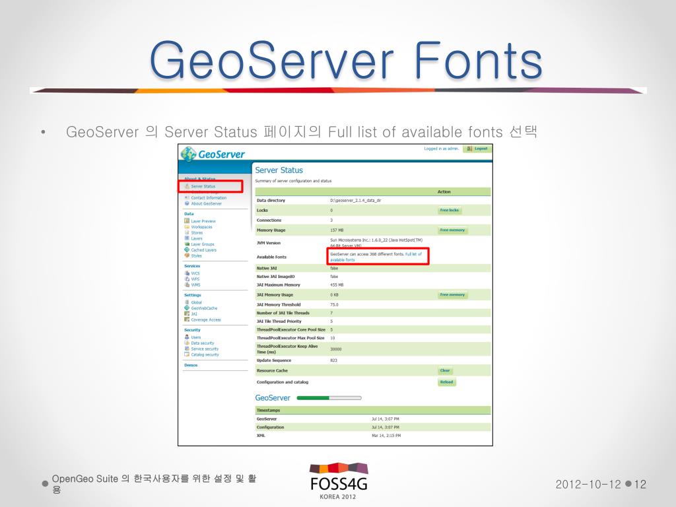The image size is (676, 507).
Task: Click the 'Timestamps' table header
Action: coord(268,410)
